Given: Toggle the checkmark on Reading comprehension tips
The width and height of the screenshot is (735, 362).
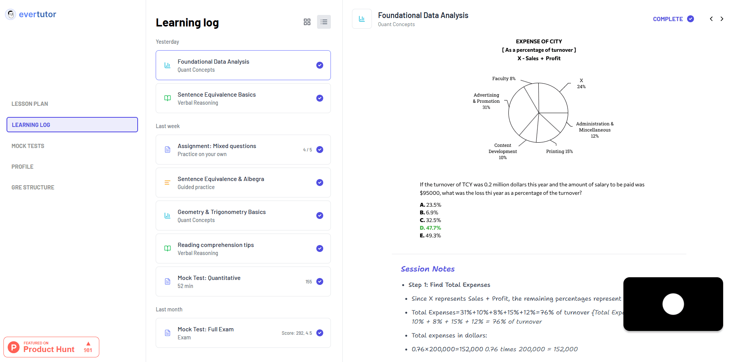Looking at the screenshot, I should coord(319,248).
